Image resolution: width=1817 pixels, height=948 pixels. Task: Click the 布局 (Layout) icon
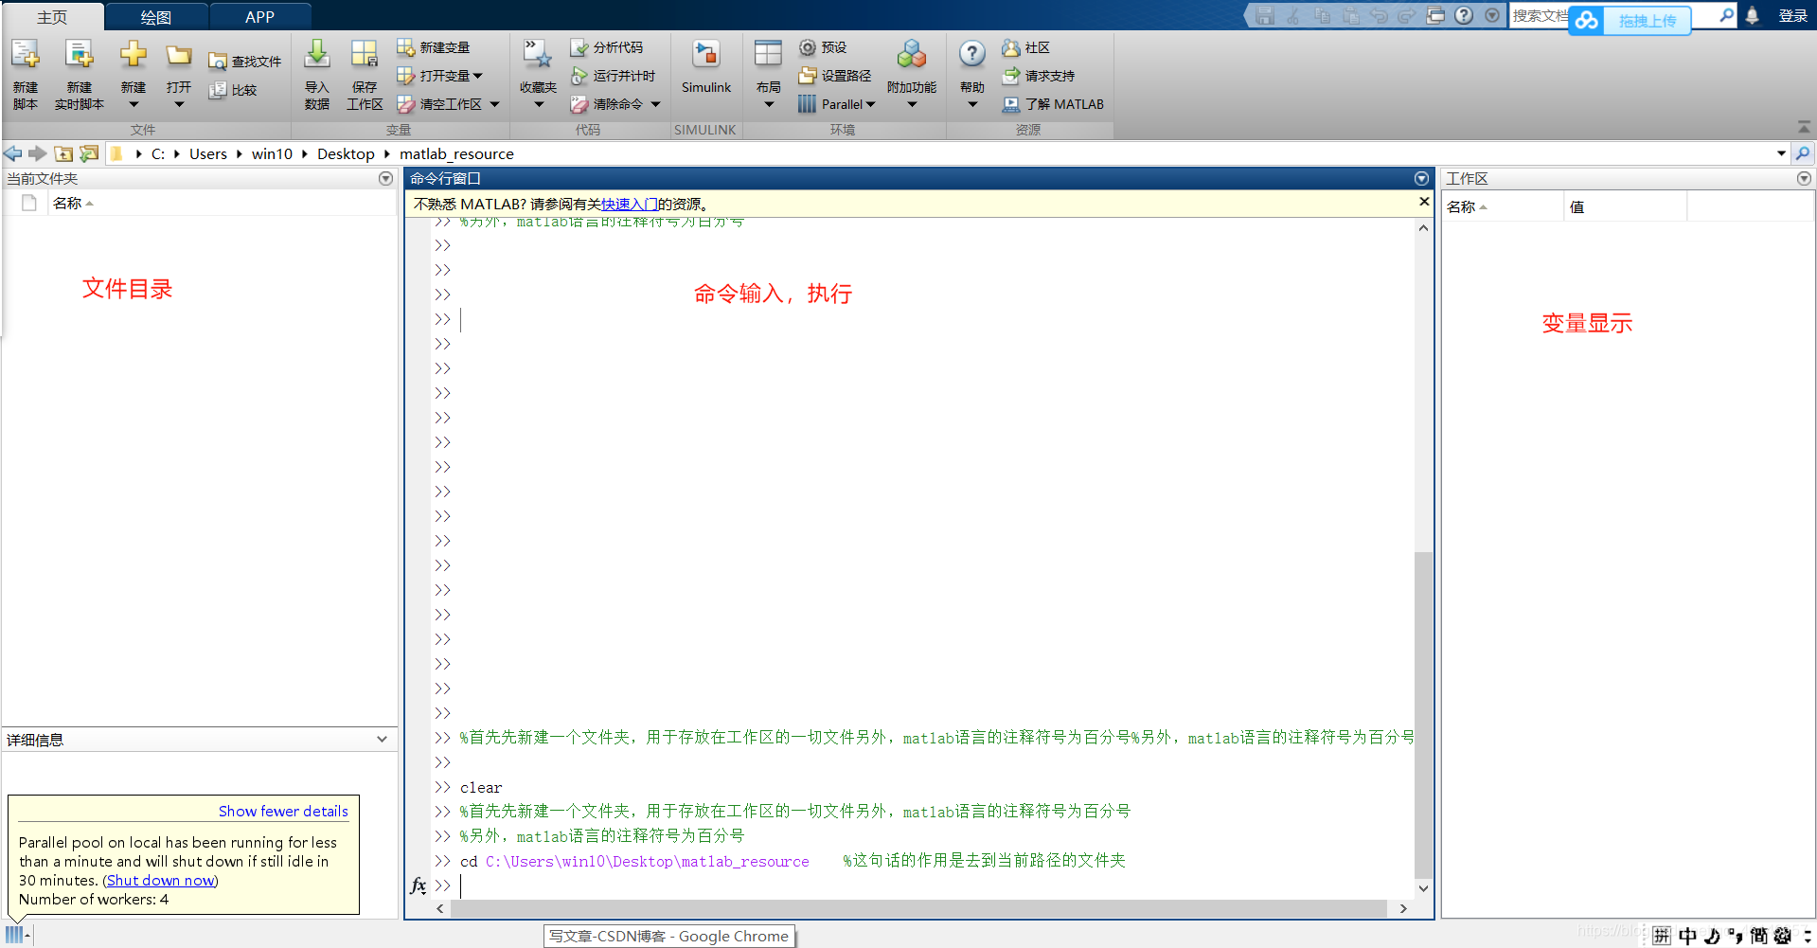tap(768, 54)
